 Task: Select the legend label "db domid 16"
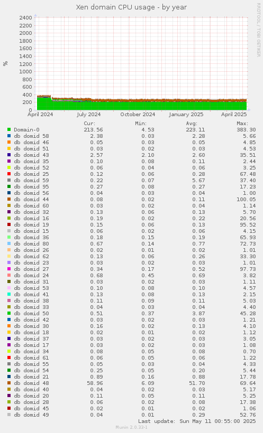31,219
